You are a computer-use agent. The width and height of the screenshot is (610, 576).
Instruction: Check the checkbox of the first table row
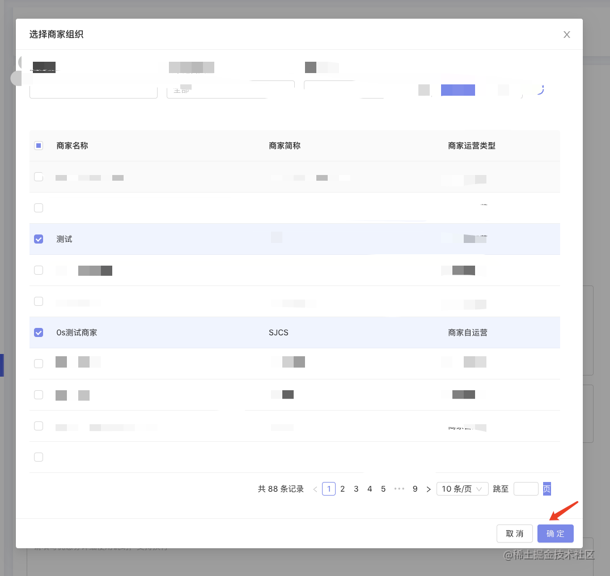coord(39,177)
